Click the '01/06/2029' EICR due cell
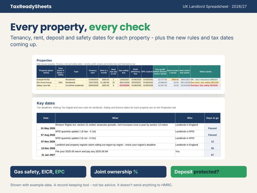The width and height of the screenshot is (257, 193). [135, 80]
